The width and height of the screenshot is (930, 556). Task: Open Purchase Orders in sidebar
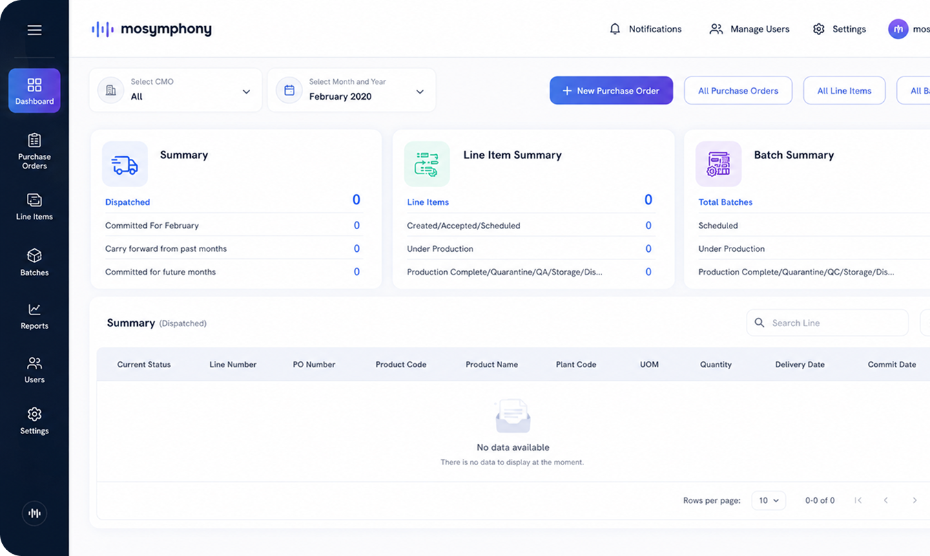coord(34,151)
